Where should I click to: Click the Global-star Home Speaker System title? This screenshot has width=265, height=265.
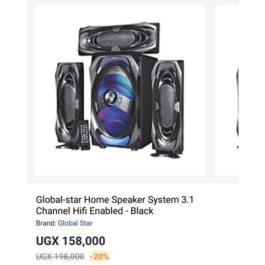(114, 205)
